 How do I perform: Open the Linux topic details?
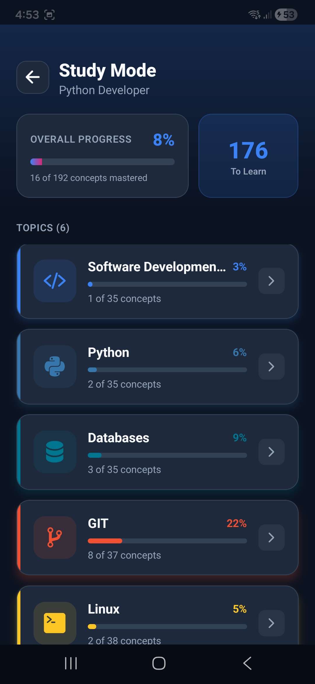[x=271, y=623]
